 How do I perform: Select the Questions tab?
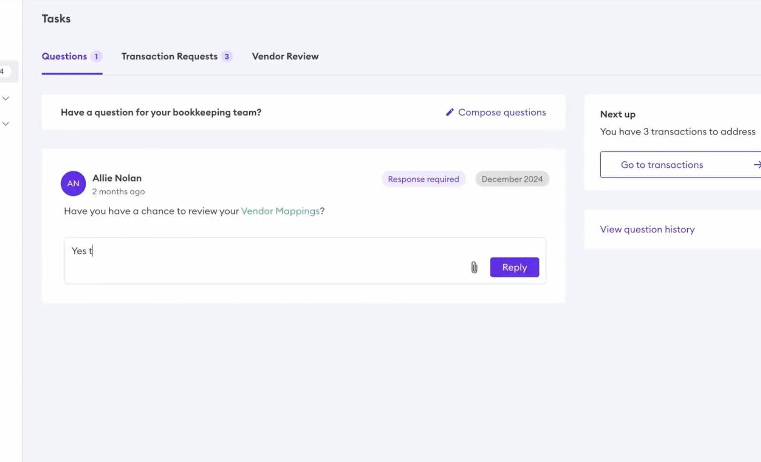tap(64, 56)
